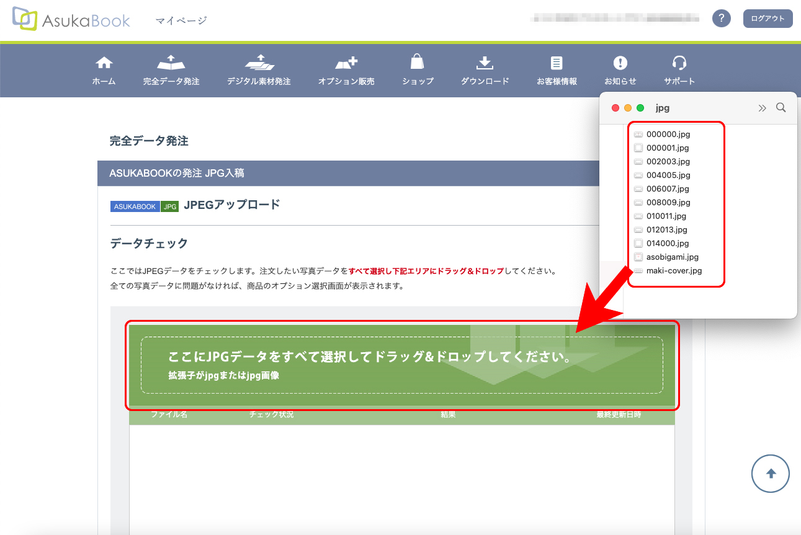Image resolution: width=801 pixels, height=535 pixels.
Task: Click the ログアウト button
Action: click(x=767, y=19)
